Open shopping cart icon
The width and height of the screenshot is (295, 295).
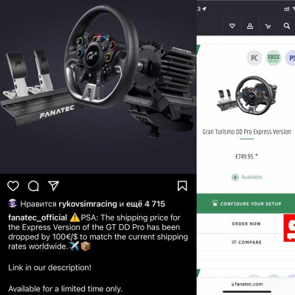[268, 26]
